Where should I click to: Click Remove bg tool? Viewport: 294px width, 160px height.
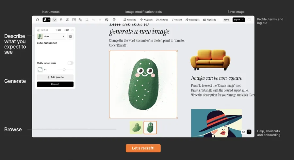130,20
